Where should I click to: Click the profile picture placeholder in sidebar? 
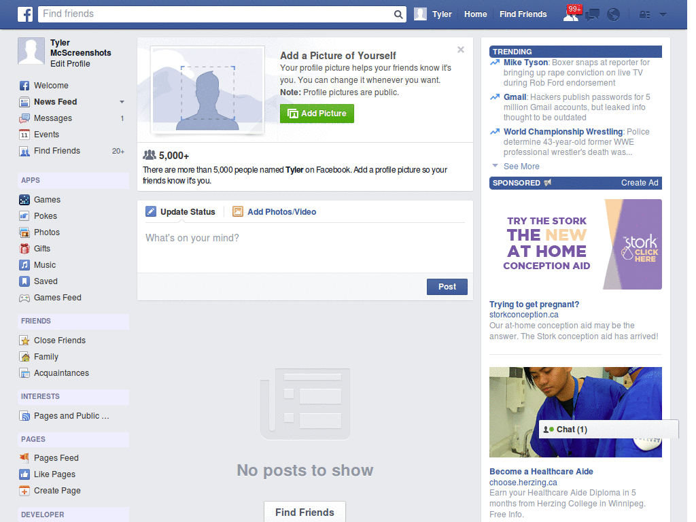tap(31, 50)
